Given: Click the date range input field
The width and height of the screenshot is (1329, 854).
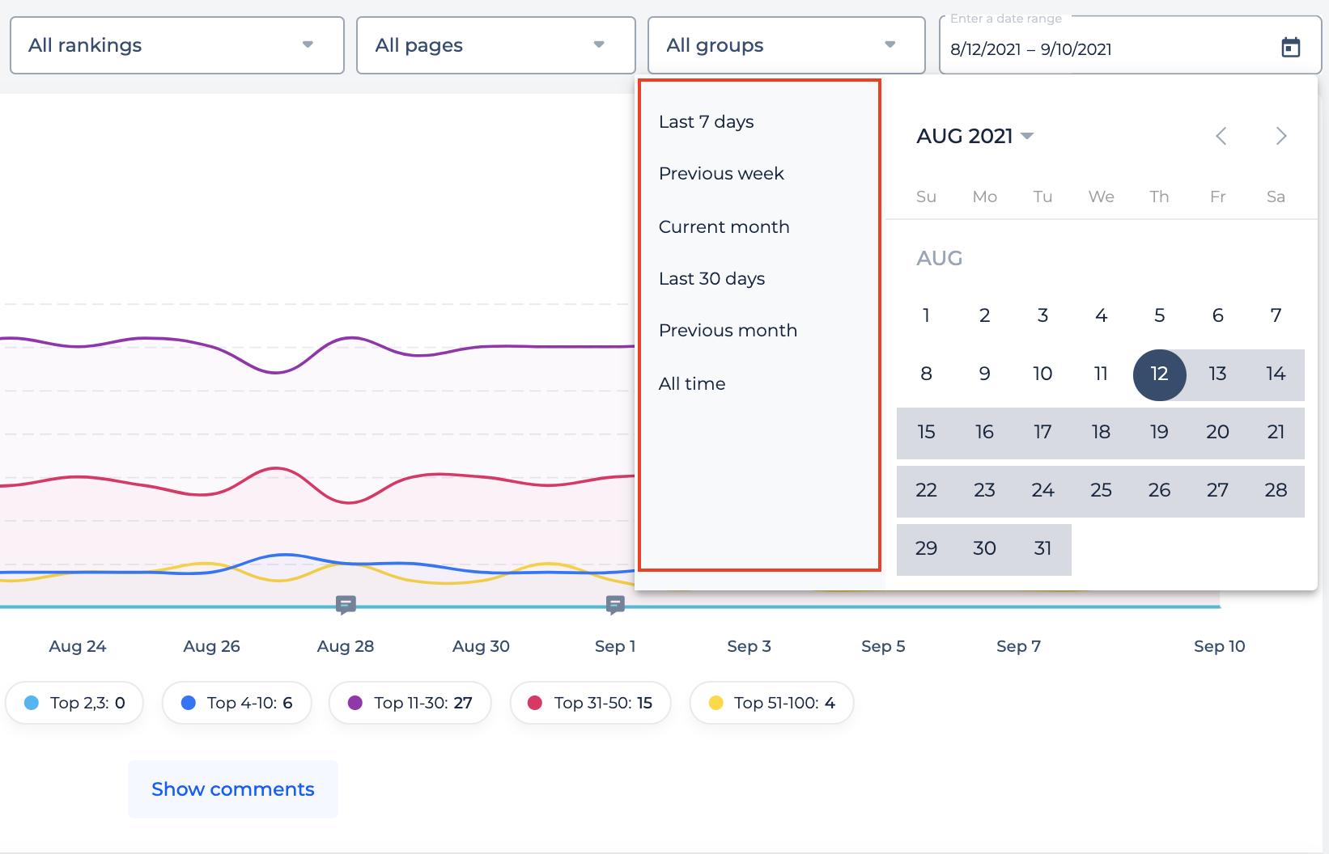Looking at the screenshot, I should [x=1129, y=46].
